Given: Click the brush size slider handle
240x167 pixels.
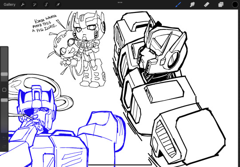Looking at the screenshot, I should 4,74.
